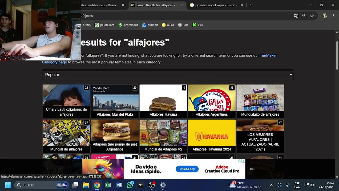Open a new browser tab with plus
Screen dimensions: 339x191
click(251, 5)
